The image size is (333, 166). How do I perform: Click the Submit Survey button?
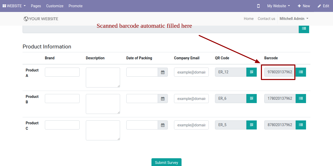point(166,162)
